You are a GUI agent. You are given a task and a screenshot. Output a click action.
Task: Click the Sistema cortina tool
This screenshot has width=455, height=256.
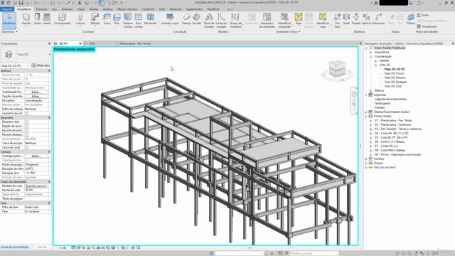pos(128,21)
